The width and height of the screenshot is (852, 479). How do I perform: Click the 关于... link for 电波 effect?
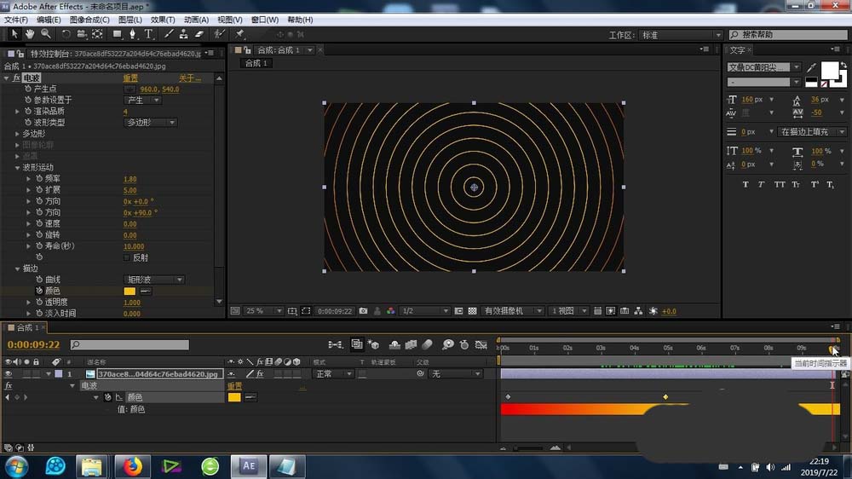(x=189, y=78)
